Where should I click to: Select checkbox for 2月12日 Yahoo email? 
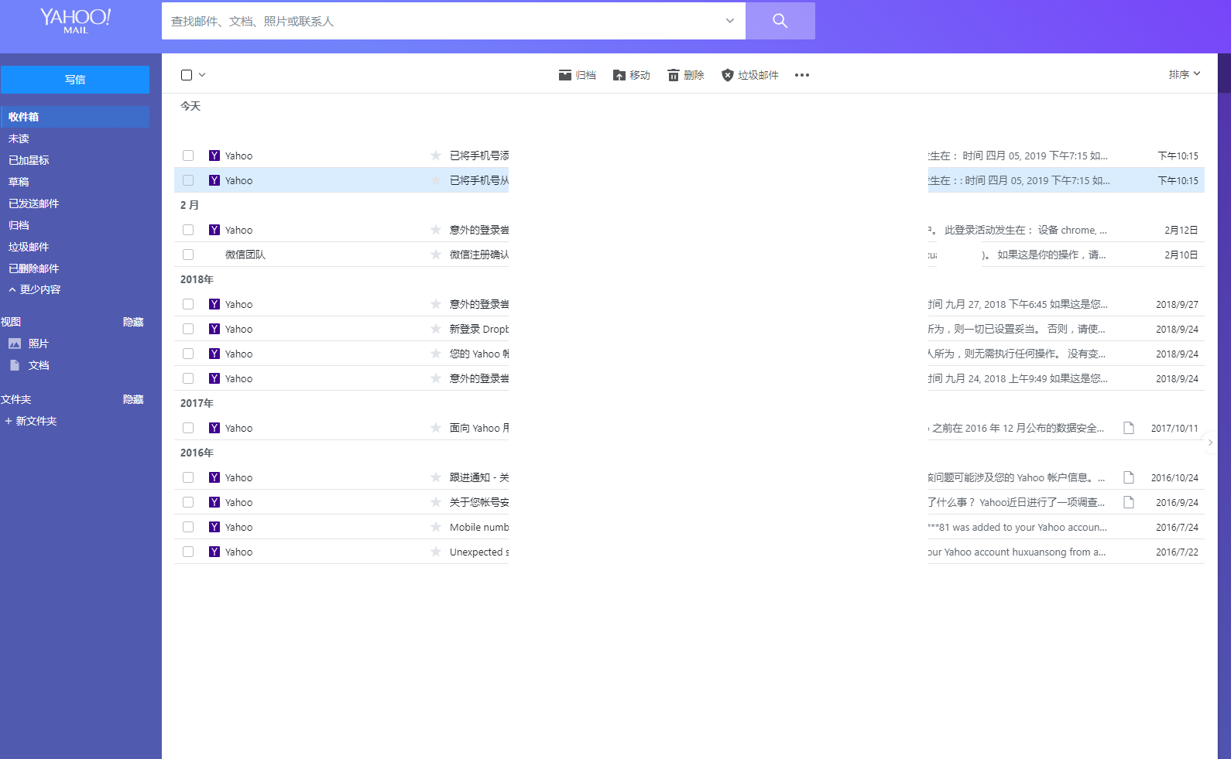188,230
